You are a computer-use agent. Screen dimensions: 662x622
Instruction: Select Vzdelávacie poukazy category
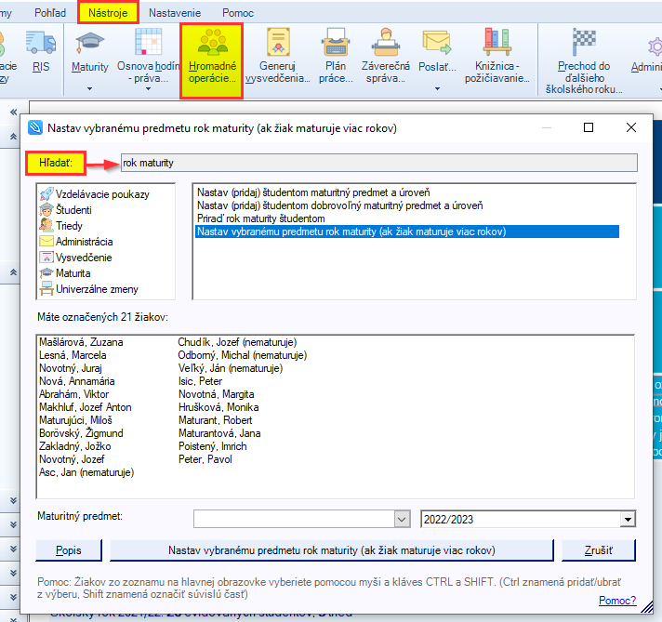point(101,194)
